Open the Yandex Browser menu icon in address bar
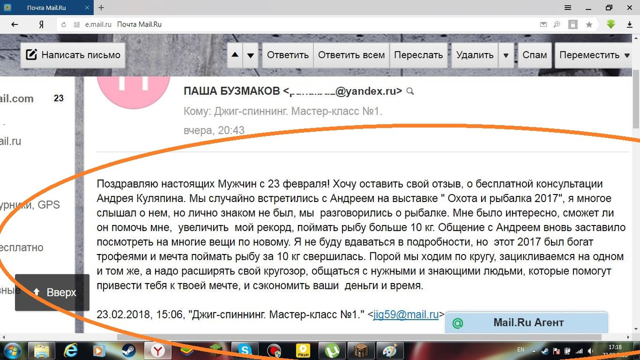Screen dimensions: 640x360 point(42,24)
